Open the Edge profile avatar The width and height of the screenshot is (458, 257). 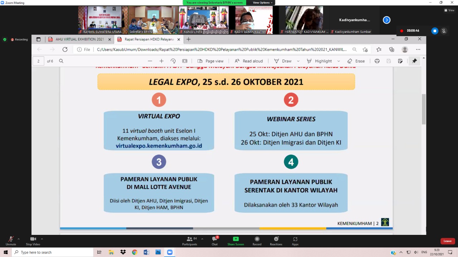click(405, 50)
